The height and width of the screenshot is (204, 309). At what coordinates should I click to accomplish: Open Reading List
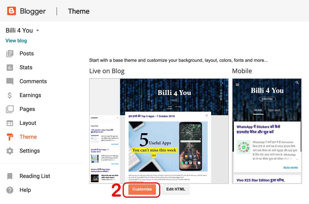coord(35,176)
